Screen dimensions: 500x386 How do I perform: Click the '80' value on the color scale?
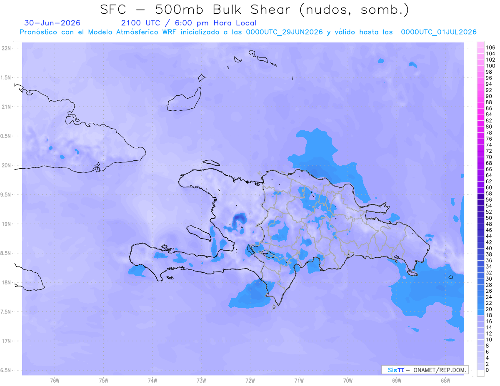[489, 127]
